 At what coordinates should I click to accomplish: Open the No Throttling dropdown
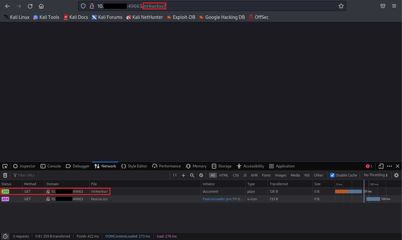(376, 175)
